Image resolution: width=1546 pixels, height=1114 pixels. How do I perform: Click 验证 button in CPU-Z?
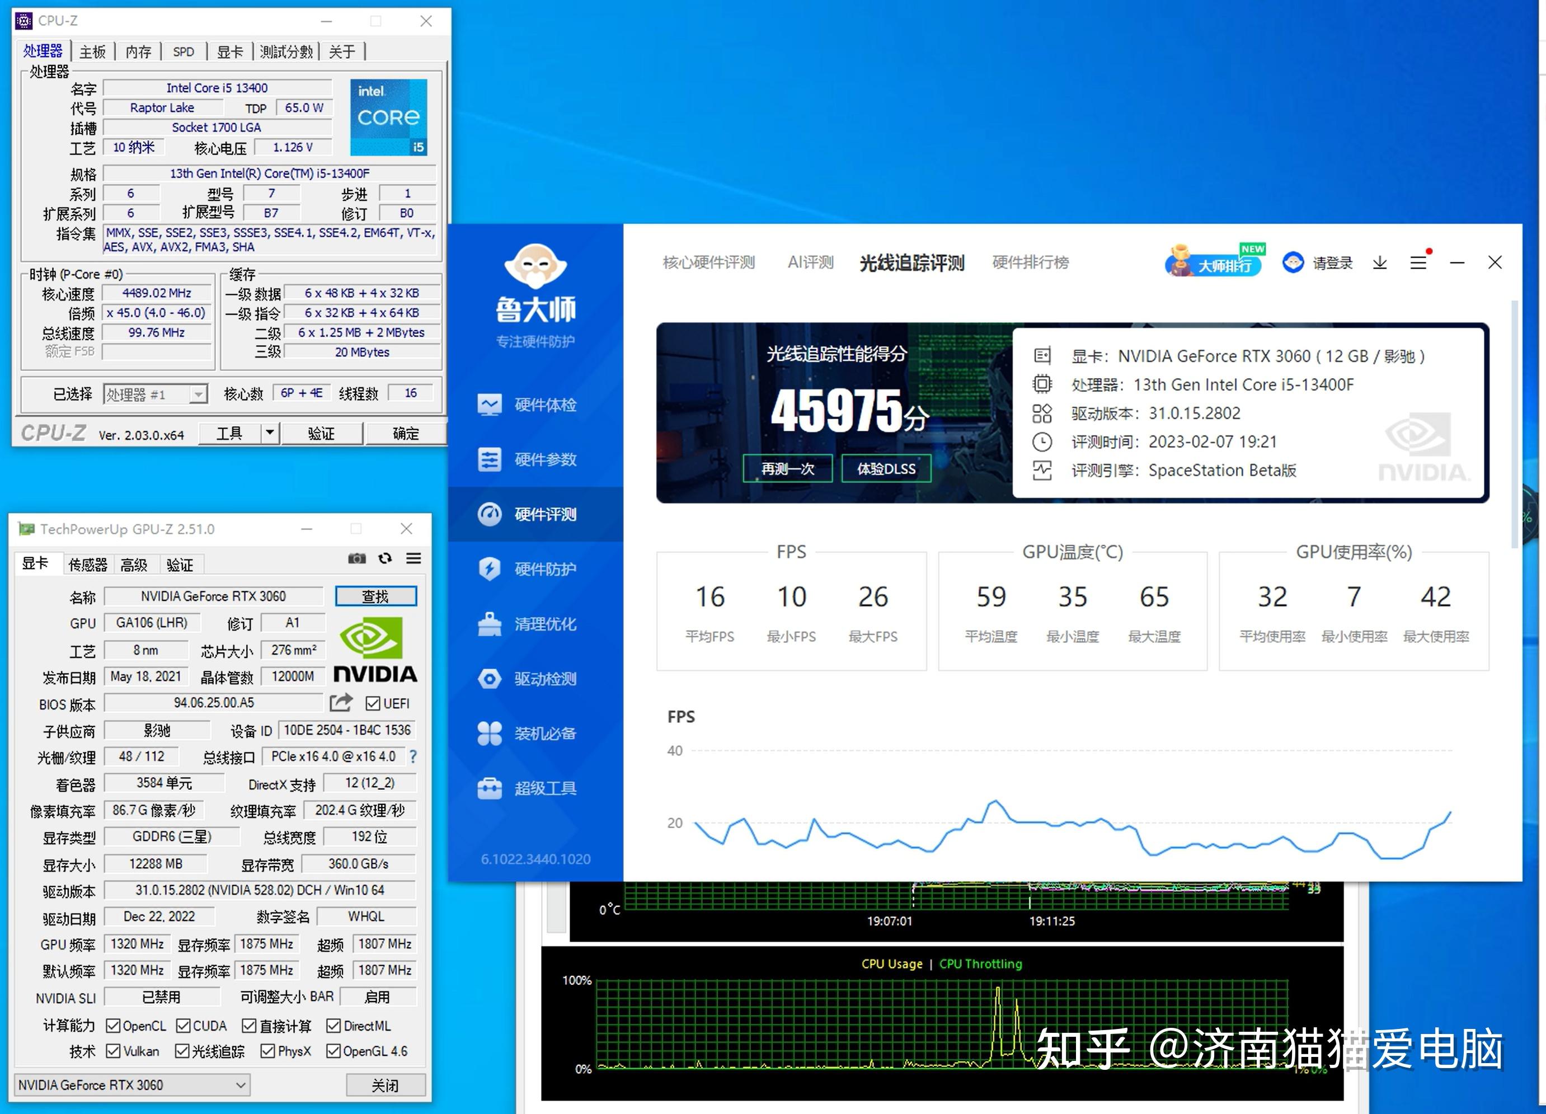point(321,434)
